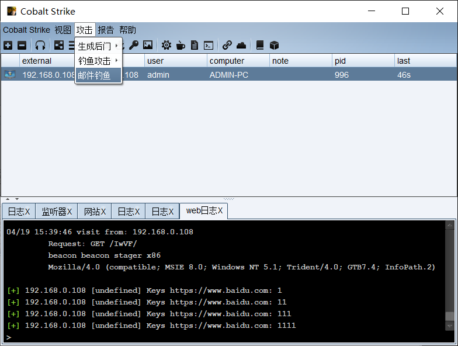The image size is (458, 346).
Task: Expand the 生成后门 submenu
Action: click(x=98, y=46)
